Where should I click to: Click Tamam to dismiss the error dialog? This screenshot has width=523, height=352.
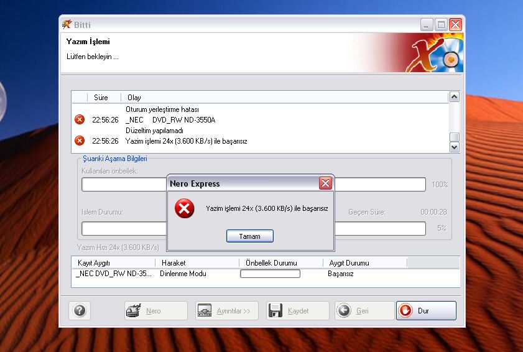[x=250, y=236]
